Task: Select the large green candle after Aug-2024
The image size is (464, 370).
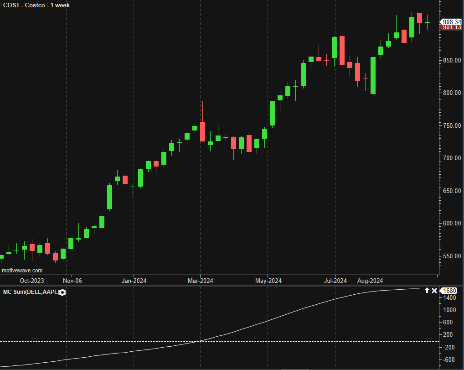Action: (x=373, y=76)
